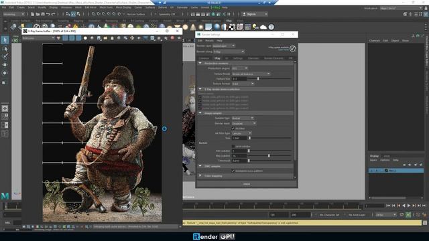This screenshot has width=429, height=241.
Task: Open the Edit menu in Render Settings
Action: 200,41
